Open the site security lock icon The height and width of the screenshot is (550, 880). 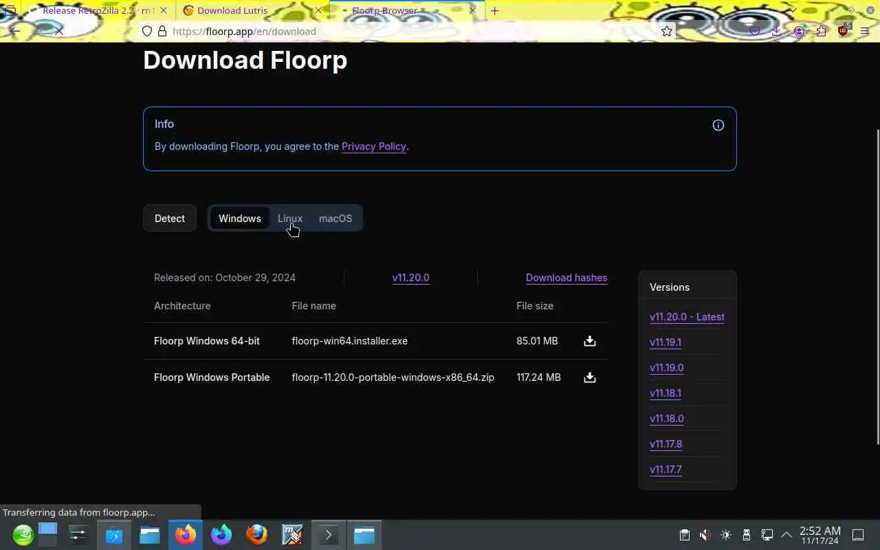point(162,31)
